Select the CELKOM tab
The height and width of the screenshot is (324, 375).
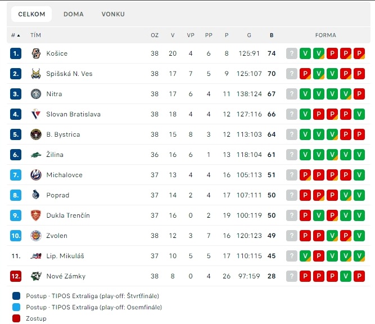pos(31,14)
